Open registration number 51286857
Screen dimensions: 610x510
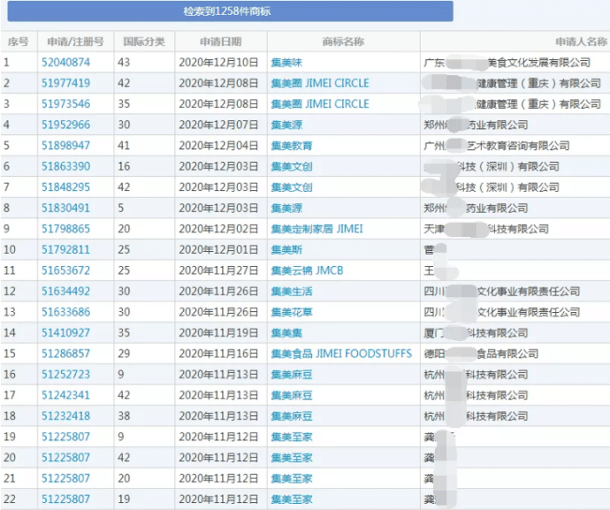coord(65,353)
